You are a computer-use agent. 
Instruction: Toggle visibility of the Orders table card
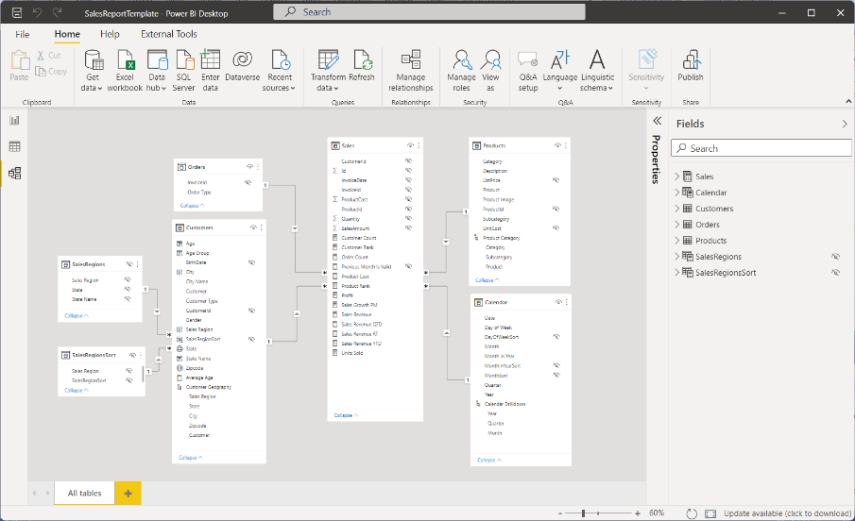pos(249,167)
